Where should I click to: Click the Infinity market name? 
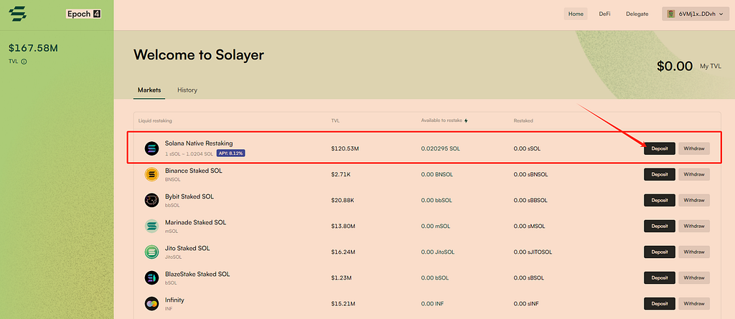pos(174,300)
